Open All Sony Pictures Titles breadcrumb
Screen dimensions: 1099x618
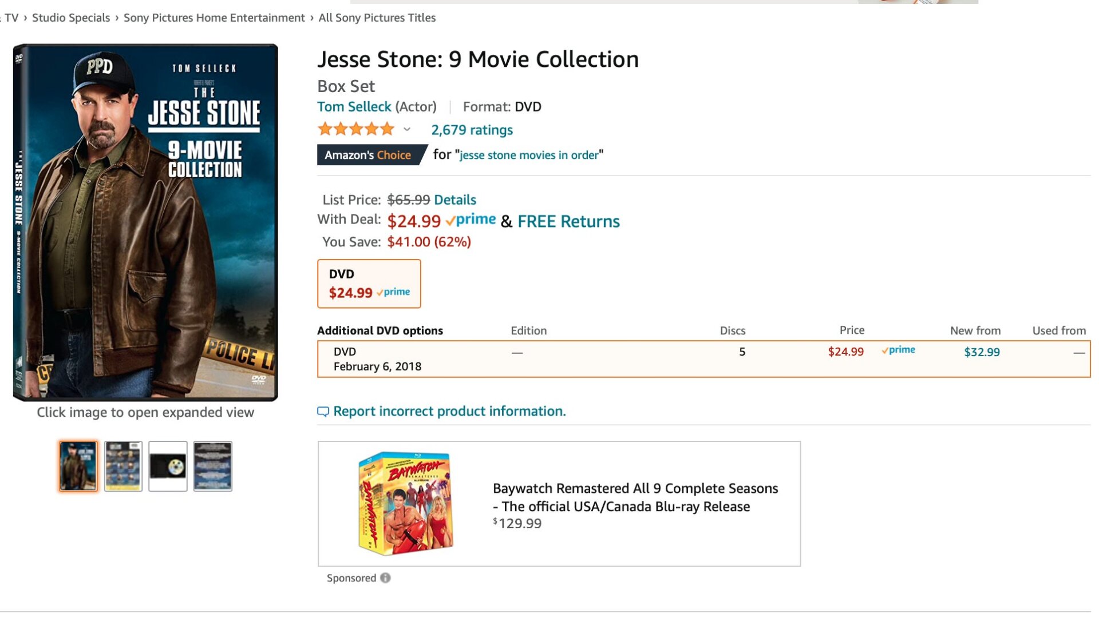pos(377,18)
